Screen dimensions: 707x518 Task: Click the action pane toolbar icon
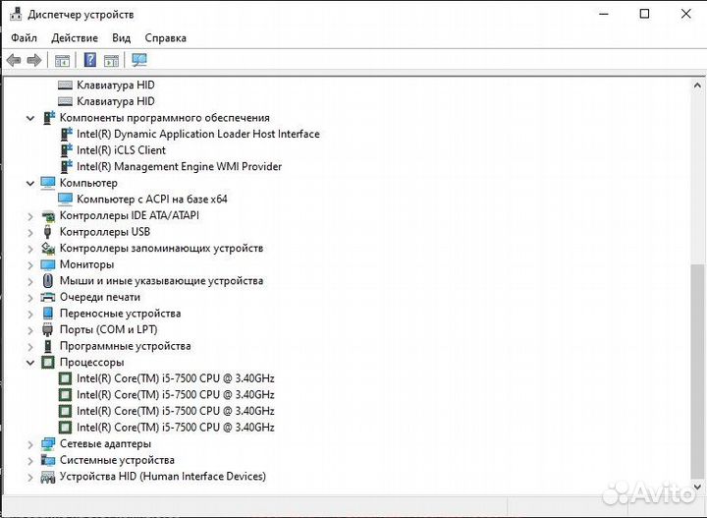(111, 60)
